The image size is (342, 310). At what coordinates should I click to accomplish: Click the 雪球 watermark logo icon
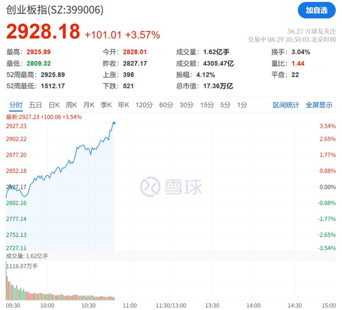(x=150, y=186)
